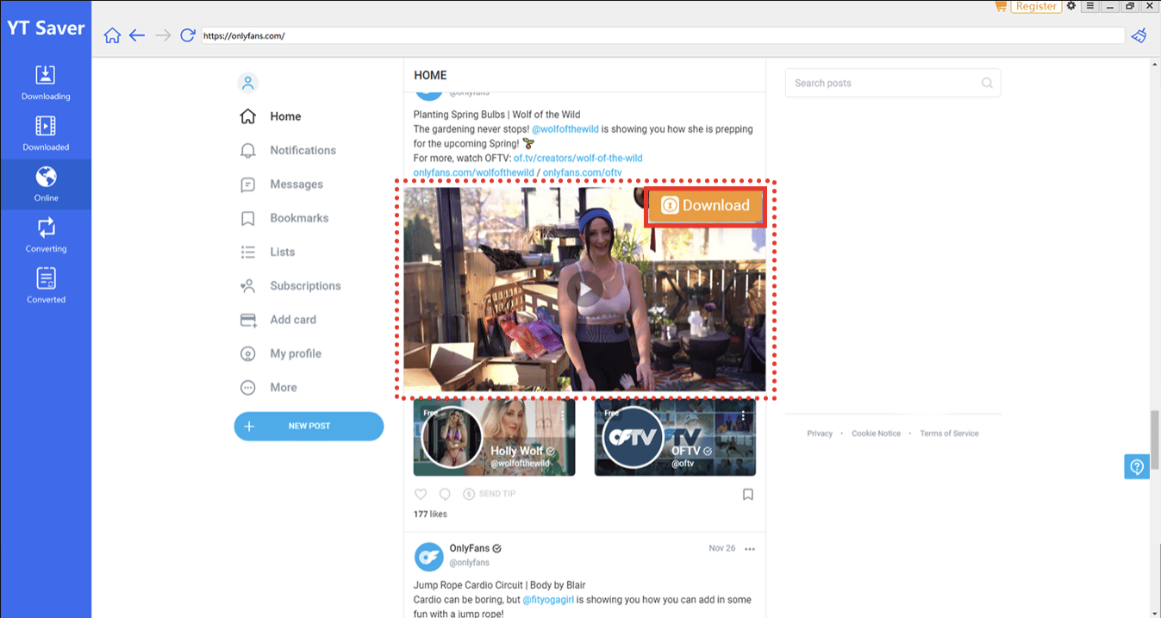This screenshot has height=618, width=1161.
Task: Click the broom clear icon
Action: (x=1139, y=35)
